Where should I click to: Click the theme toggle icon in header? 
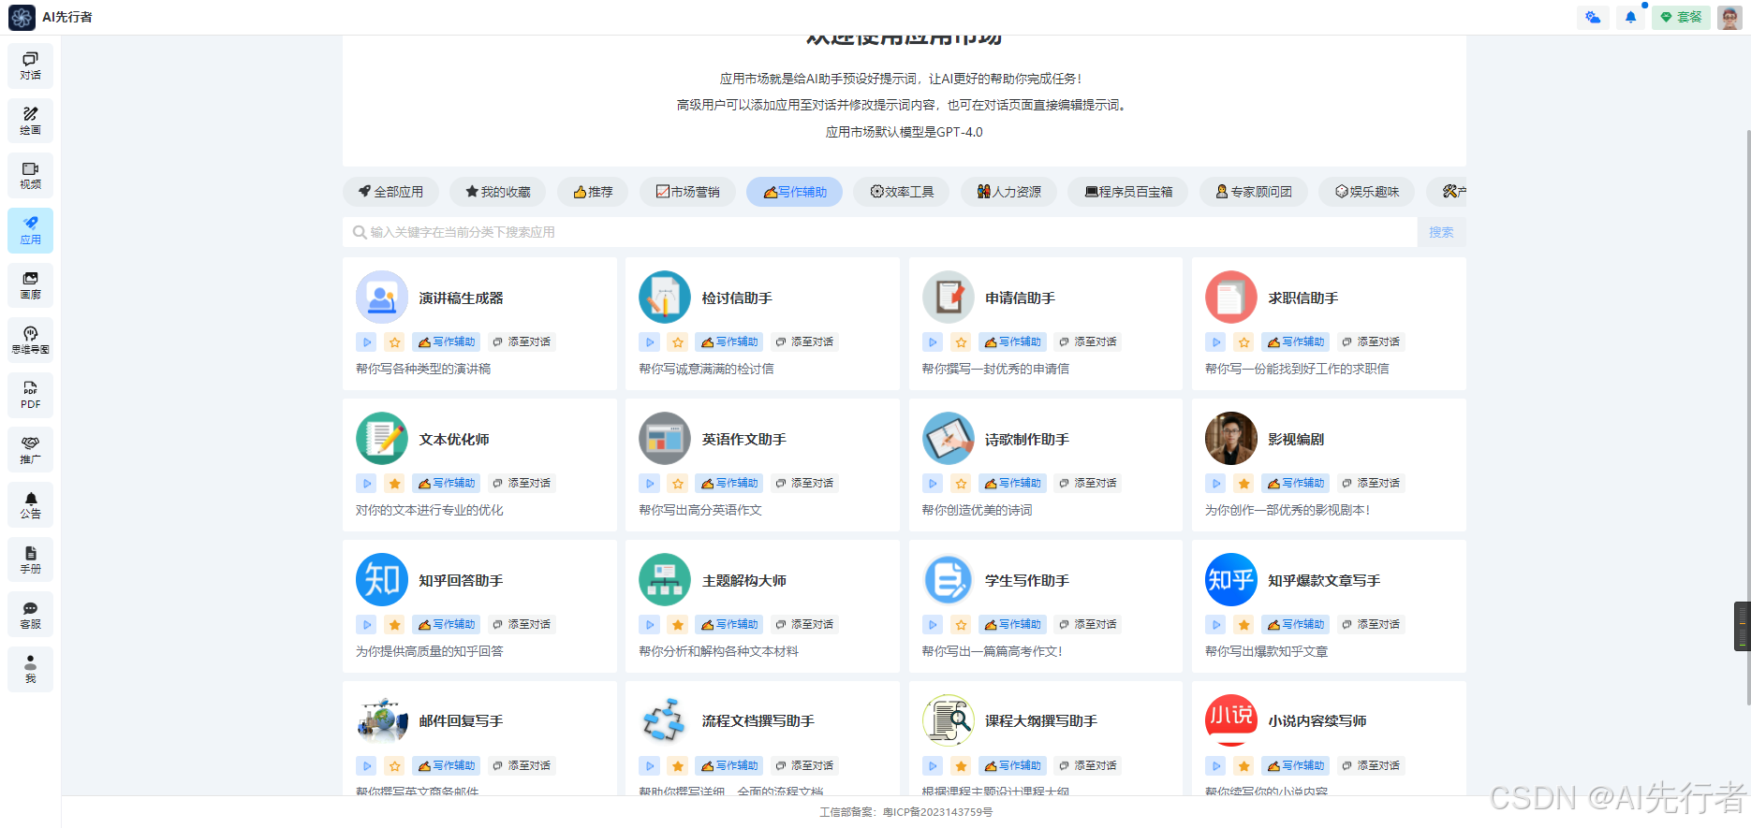click(1593, 17)
